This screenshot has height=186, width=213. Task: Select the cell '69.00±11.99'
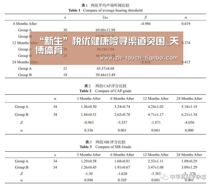click(105, 30)
